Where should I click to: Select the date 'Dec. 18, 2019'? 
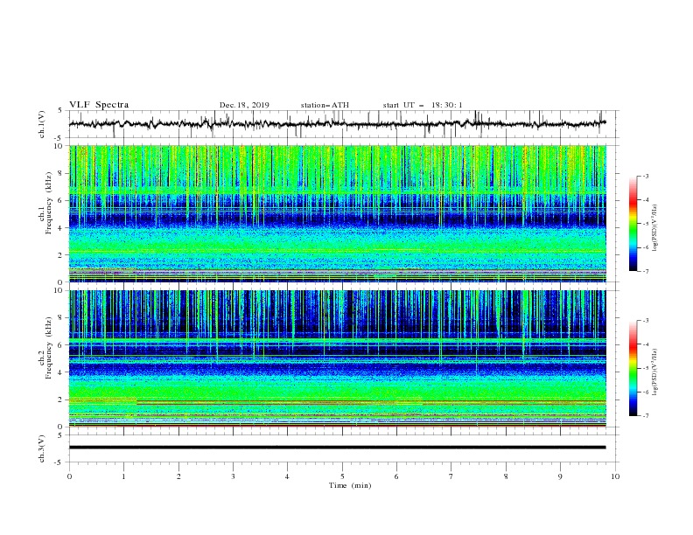coord(244,105)
